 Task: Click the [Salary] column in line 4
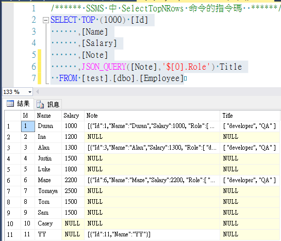[x=100, y=43]
